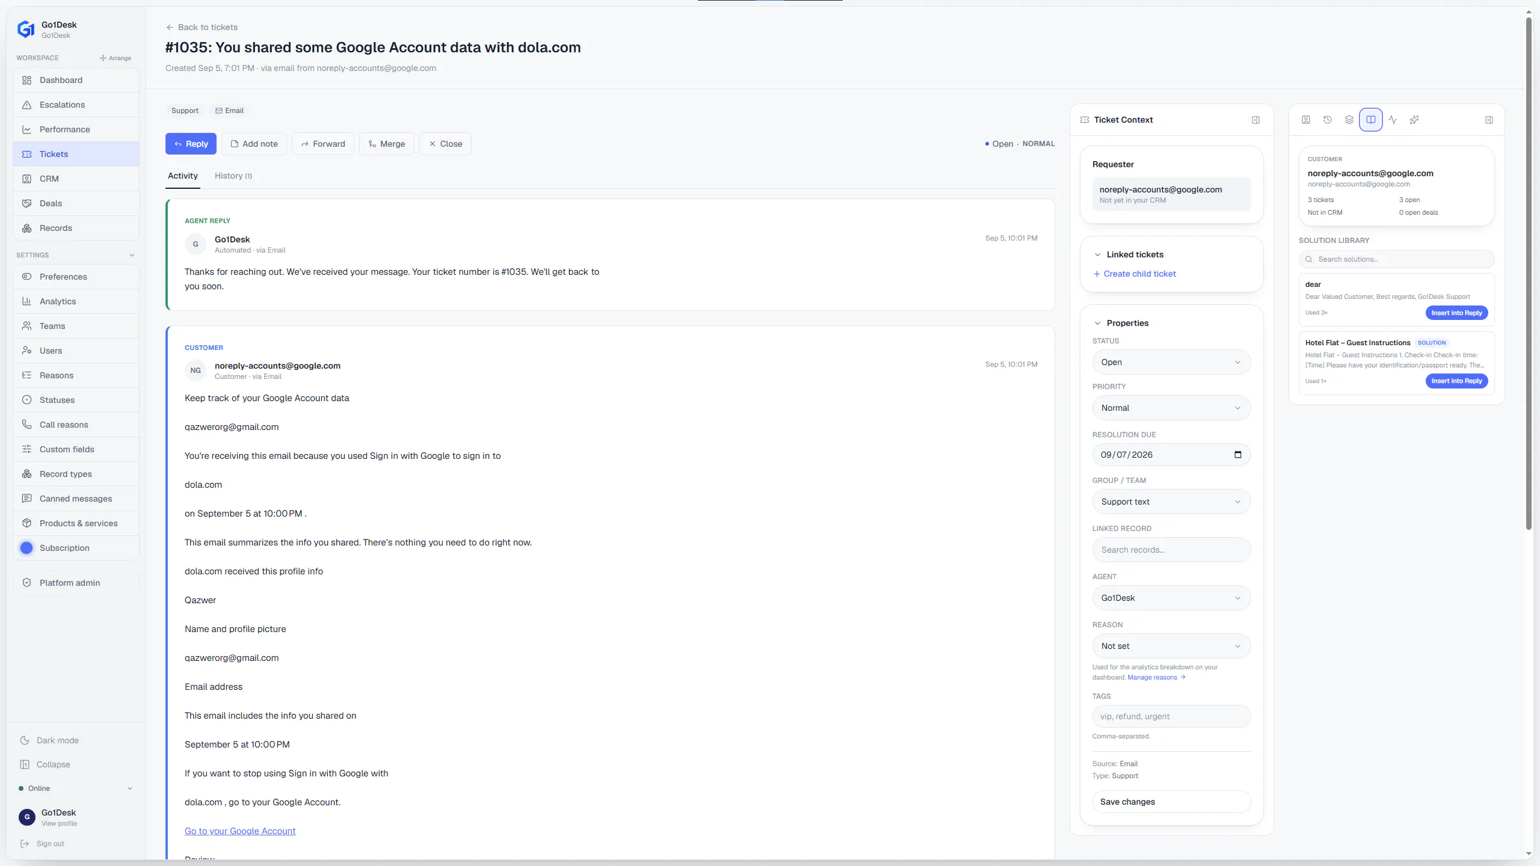Image resolution: width=1540 pixels, height=866 pixels.
Task: Click the Search solutions field
Action: 1396,259
